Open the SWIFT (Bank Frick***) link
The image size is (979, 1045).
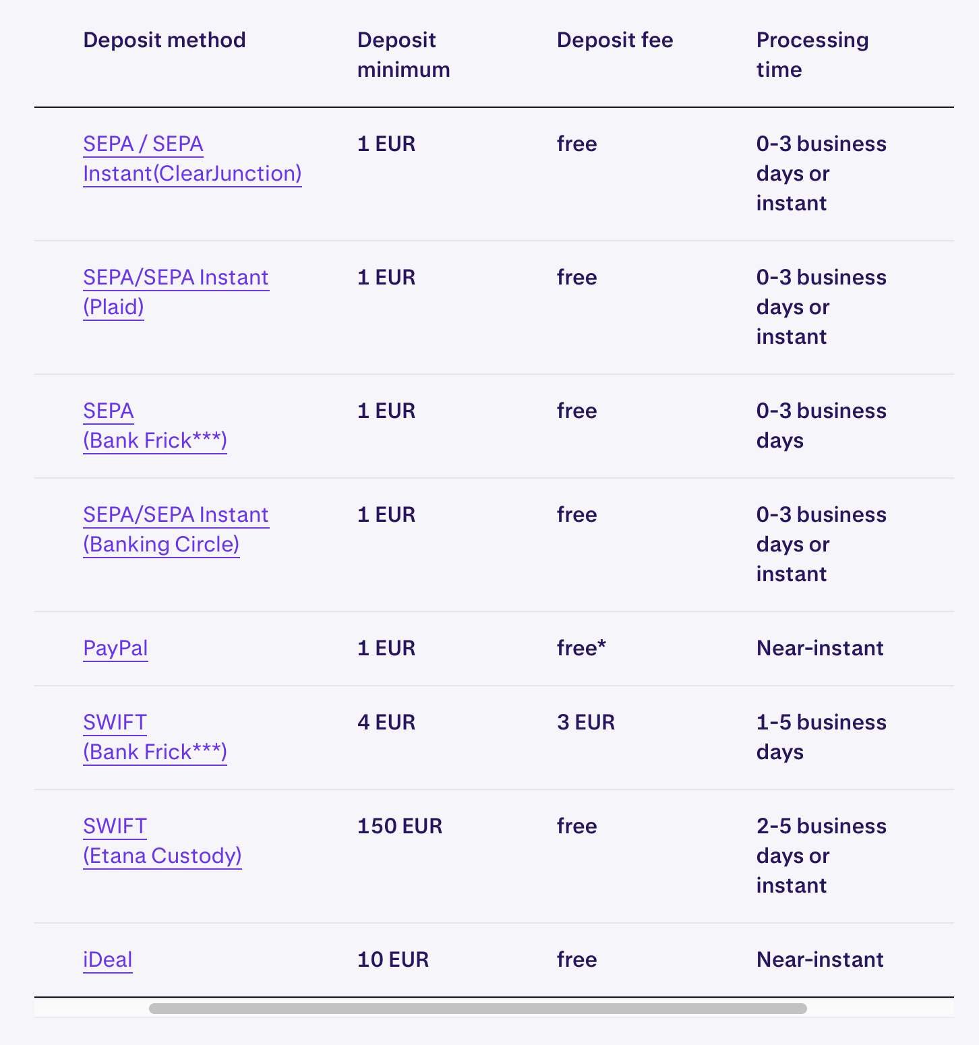154,736
